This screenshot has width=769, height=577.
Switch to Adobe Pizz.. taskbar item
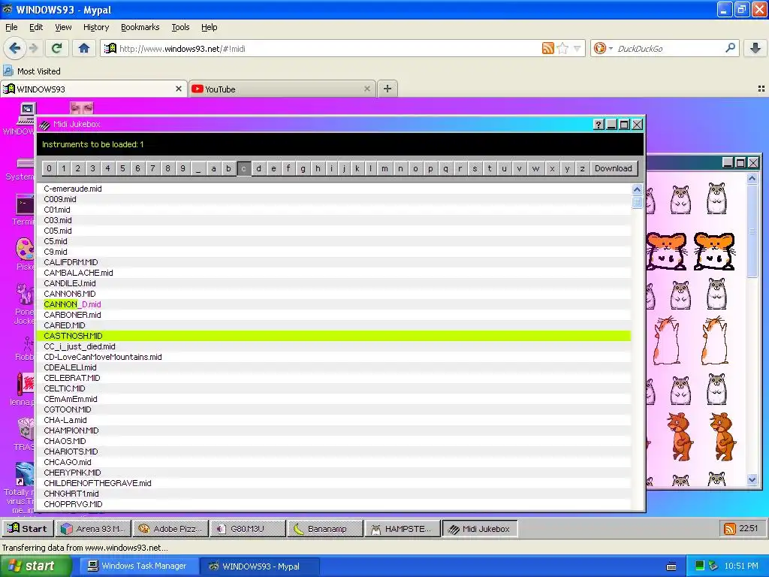[170, 528]
